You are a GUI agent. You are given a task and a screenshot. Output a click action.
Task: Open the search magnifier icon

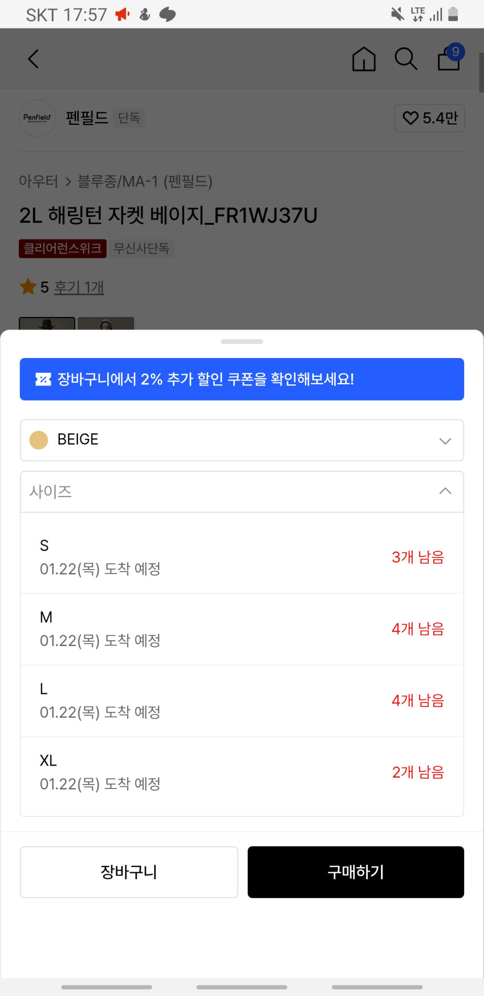tap(406, 59)
